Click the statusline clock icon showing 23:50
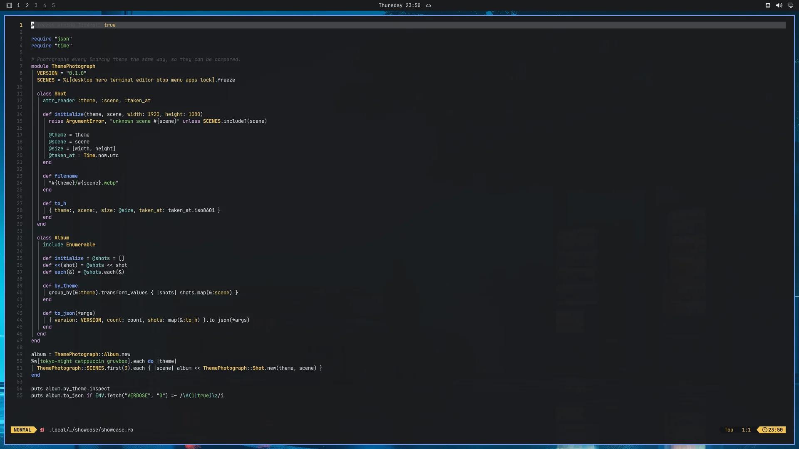The height and width of the screenshot is (449, 799). pos(765,430)
